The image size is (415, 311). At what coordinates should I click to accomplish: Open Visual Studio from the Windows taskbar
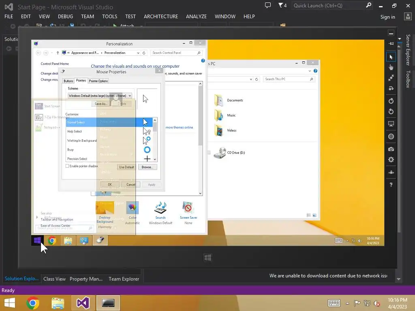coord(83,303)
